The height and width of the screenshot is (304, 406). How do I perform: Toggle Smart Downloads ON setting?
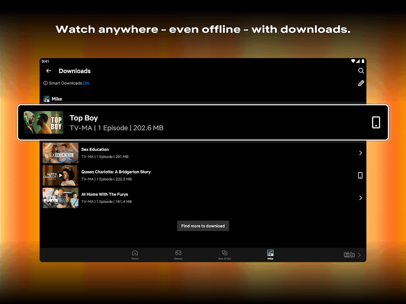pos(86,83)
